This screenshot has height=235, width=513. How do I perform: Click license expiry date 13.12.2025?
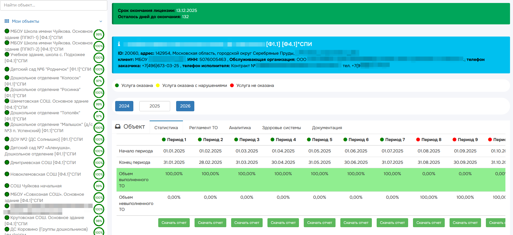186,10
